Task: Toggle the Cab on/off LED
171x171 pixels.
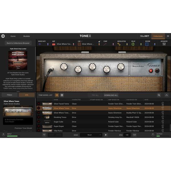Action: click(99, 44)
